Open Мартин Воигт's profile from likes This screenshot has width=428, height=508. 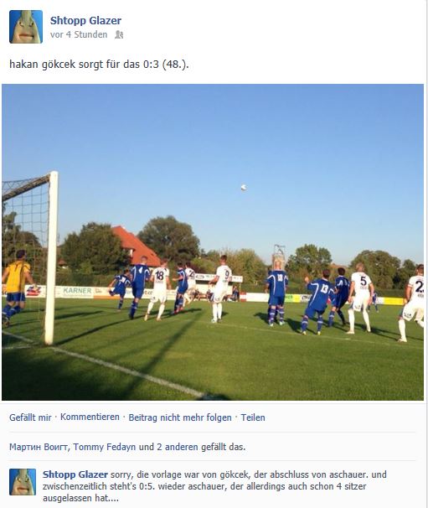tap(39, 447)
